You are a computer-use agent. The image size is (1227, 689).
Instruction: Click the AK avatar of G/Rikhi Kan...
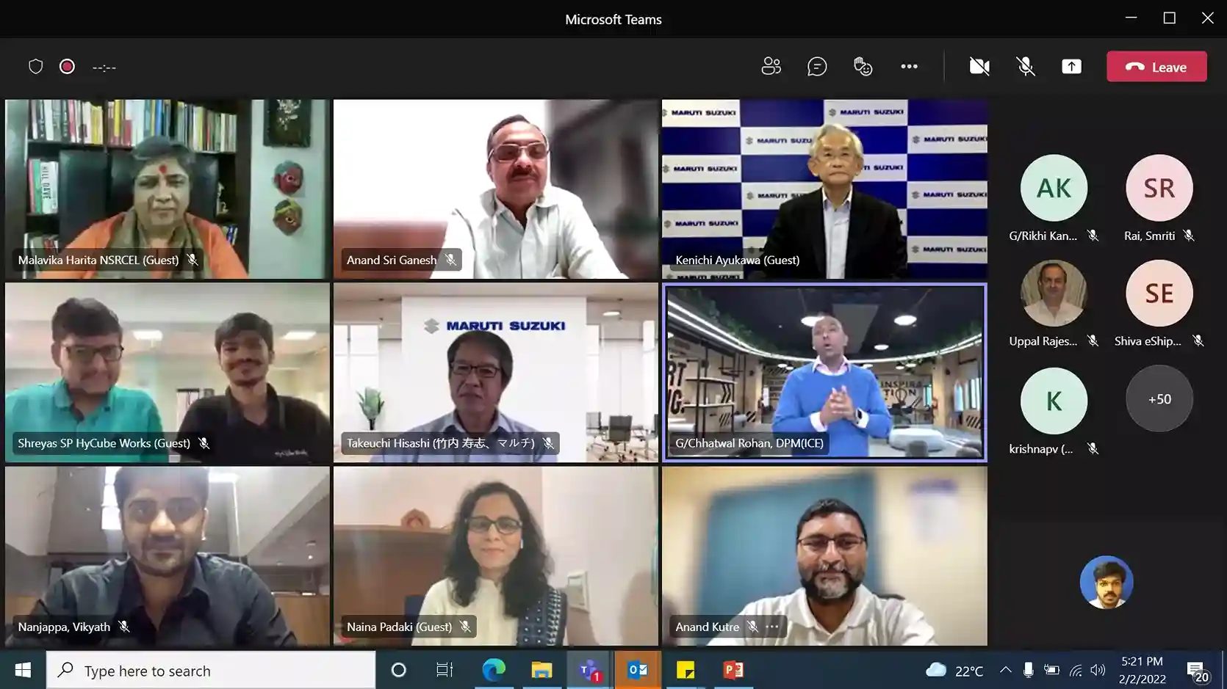(x=1054, y=188)
